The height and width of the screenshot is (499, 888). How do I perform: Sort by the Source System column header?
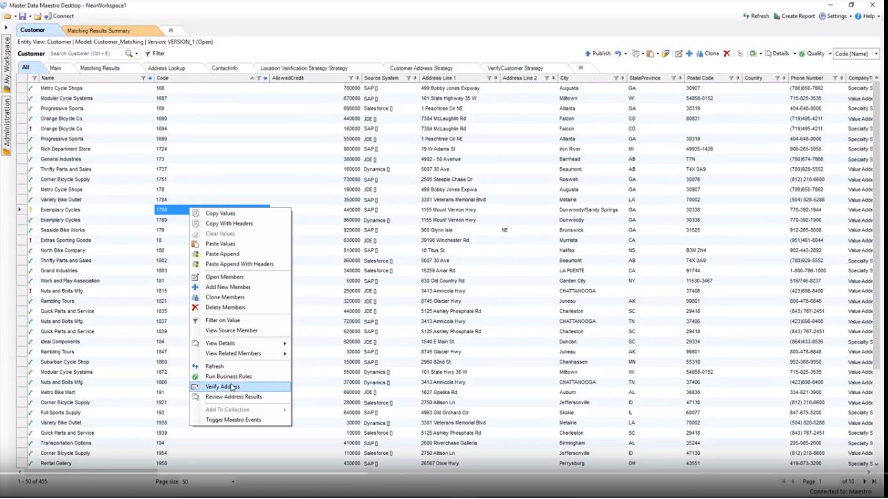[381, 78]
